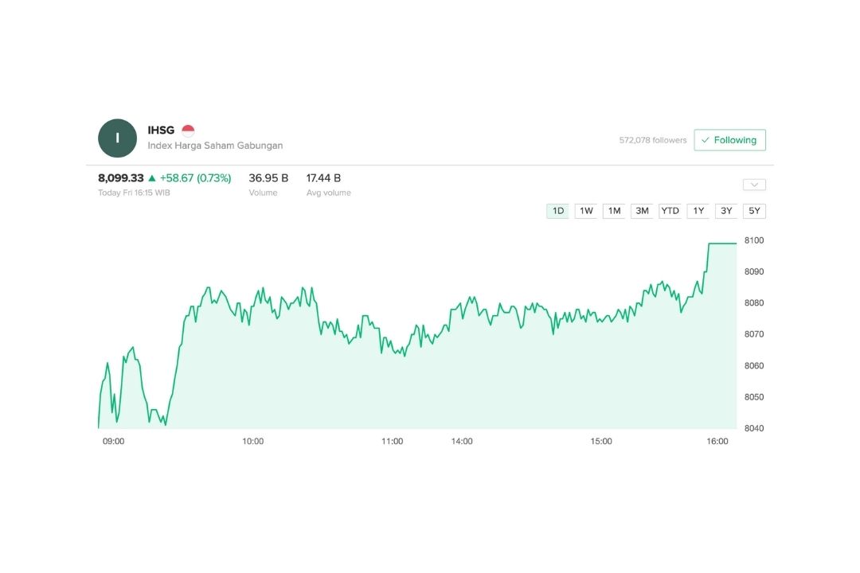Select the 1Y range tab
Viewport: 860px width, 573px height.
(698, 211)
